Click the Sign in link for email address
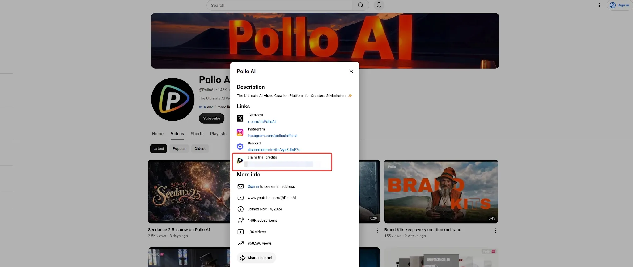This screenshot has height=267, width=633. pyautogui.click(x=253, y=186)
